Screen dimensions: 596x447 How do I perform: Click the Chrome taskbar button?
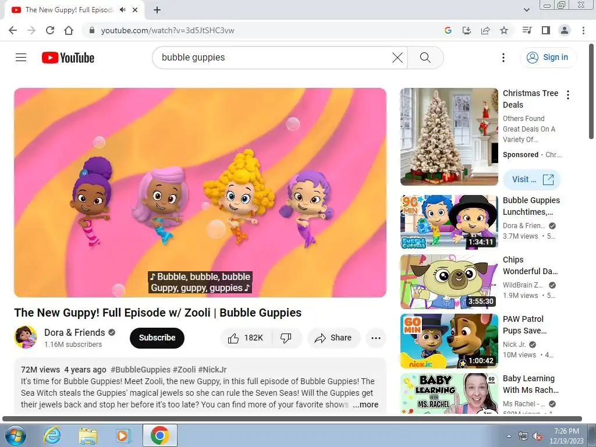(160, 435)
